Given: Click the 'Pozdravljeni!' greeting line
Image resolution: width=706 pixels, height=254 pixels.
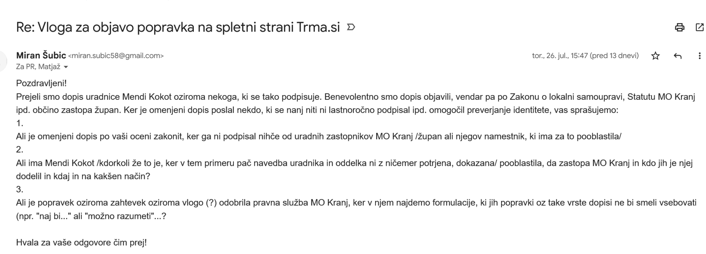Looking at the screenshot, I should (41, 83).
